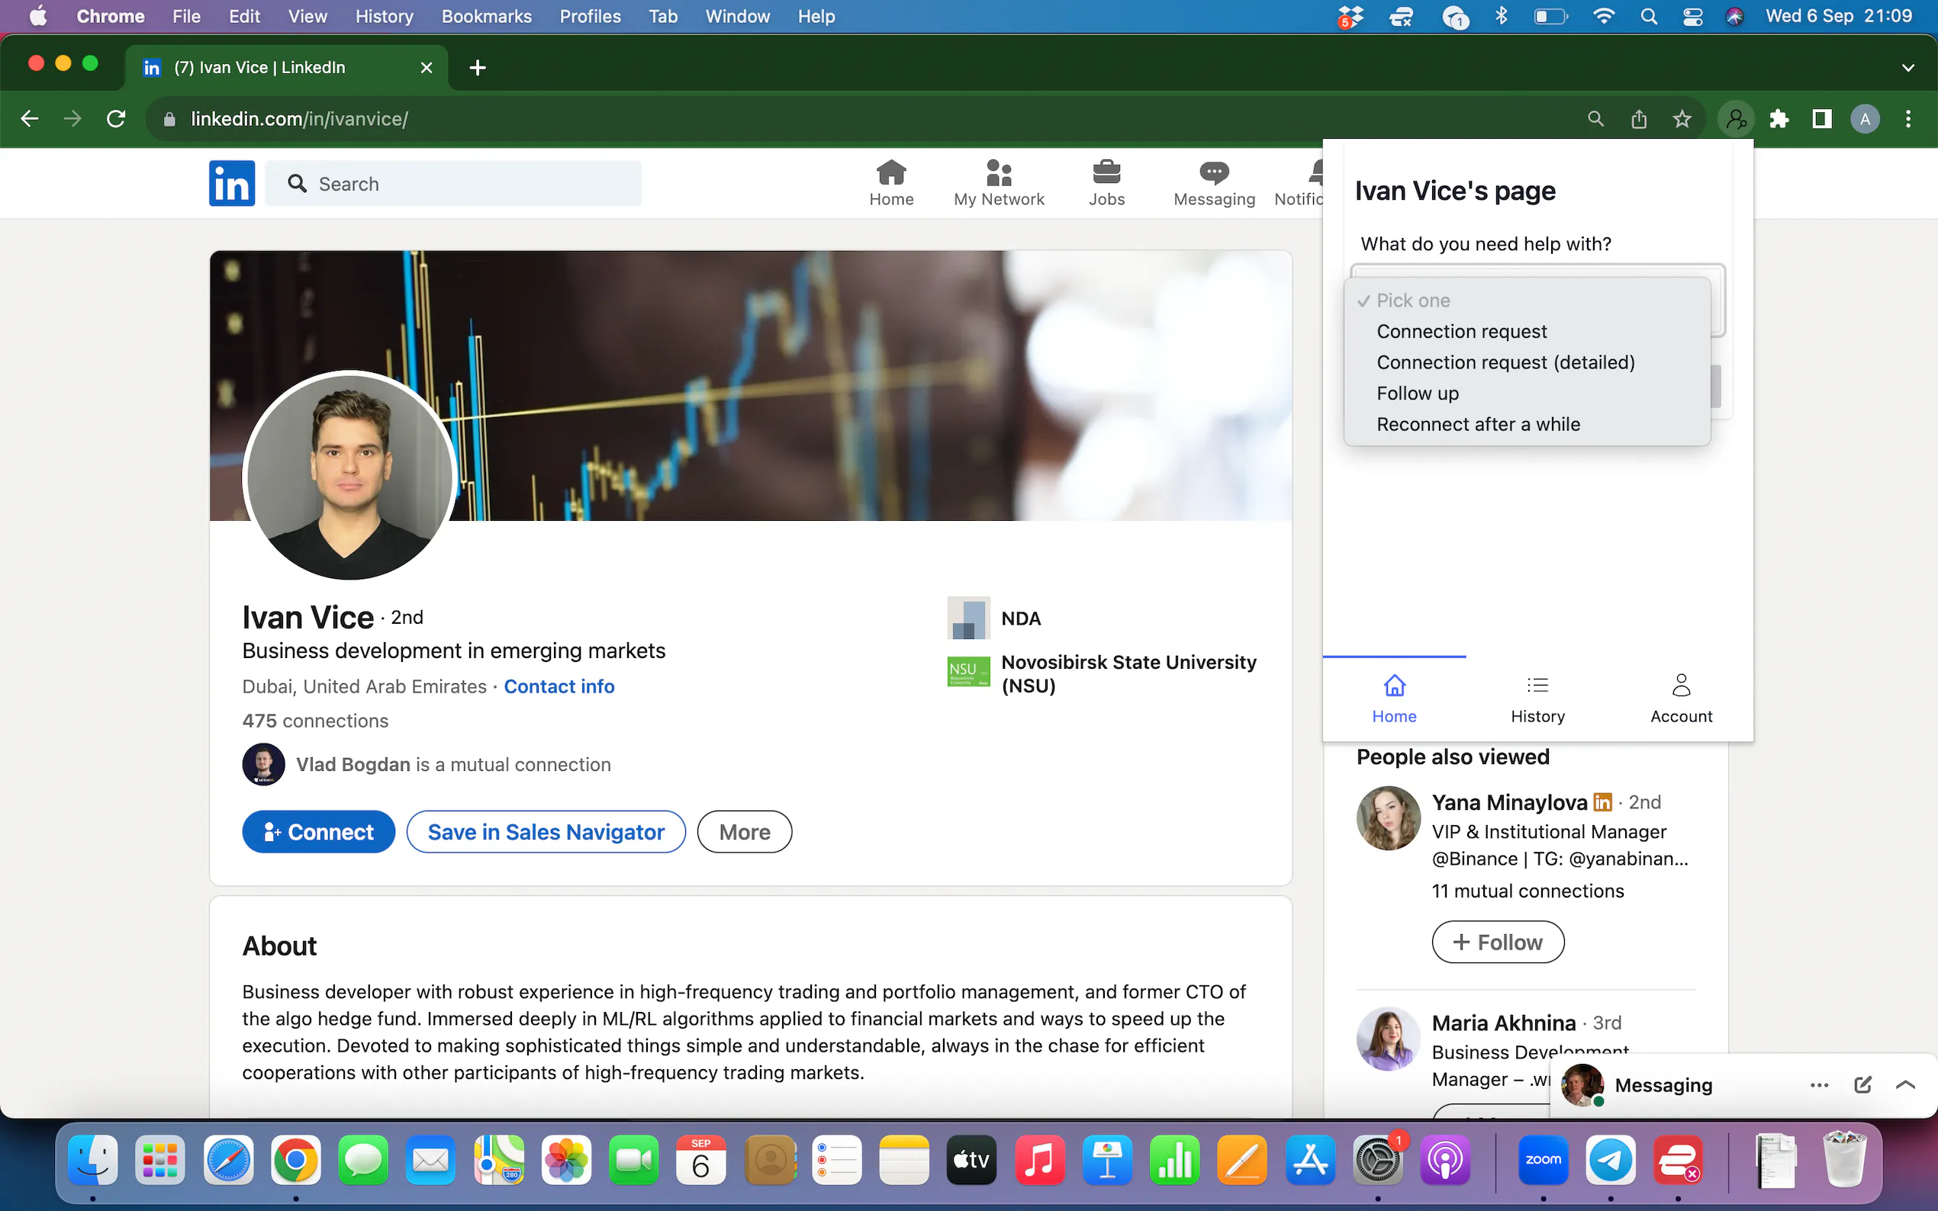This screenshot has width=1938, height=1211.
Task: Switch to the extension History tab
Action: [x=1537, y=699]
